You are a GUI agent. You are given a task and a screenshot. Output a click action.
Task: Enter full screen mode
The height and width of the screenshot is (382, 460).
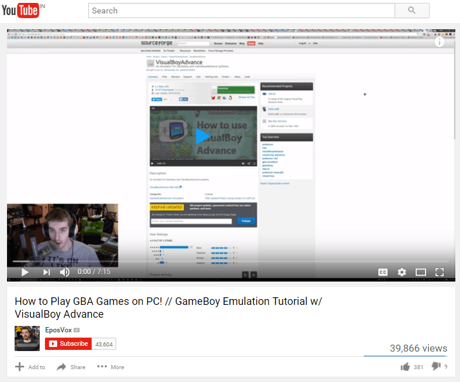click(x=440, y=272)
